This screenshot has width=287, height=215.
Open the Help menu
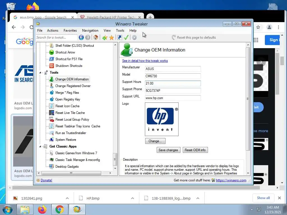pyautogui.click(x=133, y=31)
